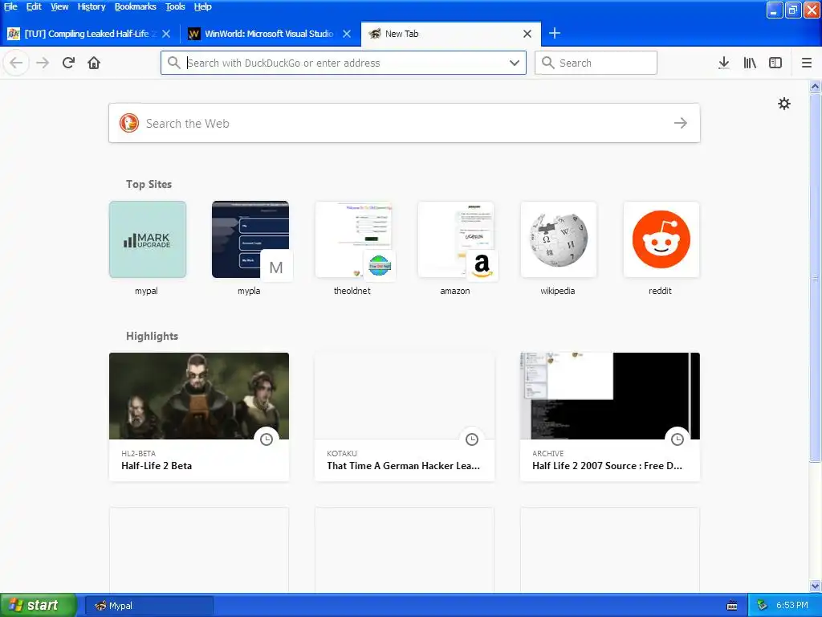Click the Search the Web box

pyautogui.click(x=405, y=123)
